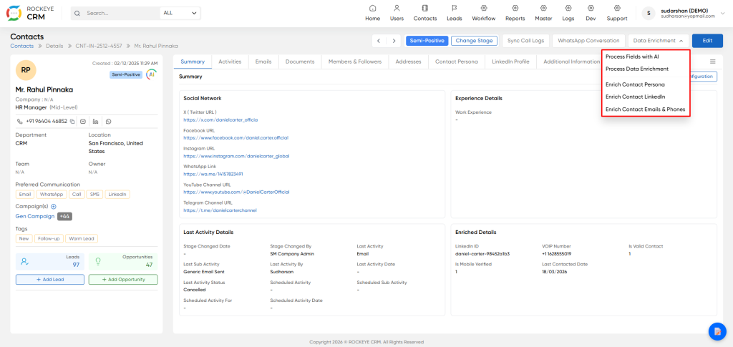Open the YouTube channel URL
This screenshot has width=733, height=347.
pos(236,192)
